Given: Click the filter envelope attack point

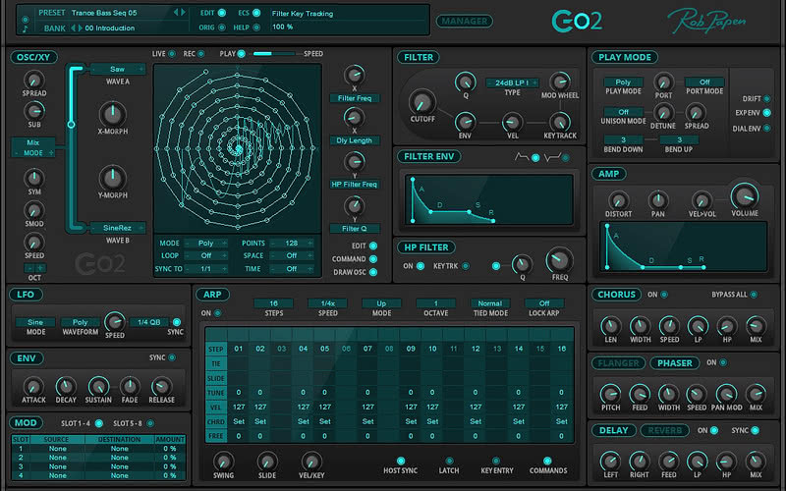Looking at the screenshot, I should [413, 180].
